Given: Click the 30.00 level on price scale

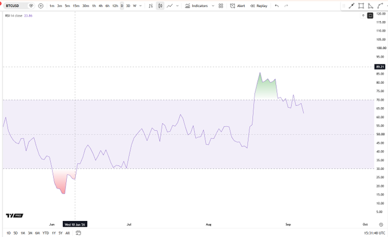Looking at the screenshot, I should tap(381, 169).
